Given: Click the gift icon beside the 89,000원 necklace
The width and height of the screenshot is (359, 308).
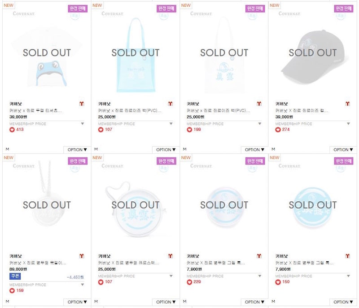Looking at the screenshot, I should pos(82,256).
